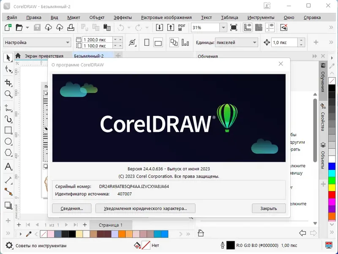The height and width of the screenshot is (254, 338).
Task: Open the zoom level dropdown
Action: tap(223, 27)
